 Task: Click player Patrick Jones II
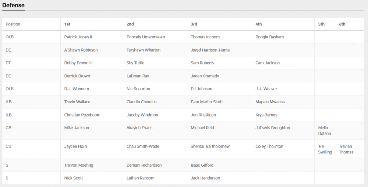78,37
